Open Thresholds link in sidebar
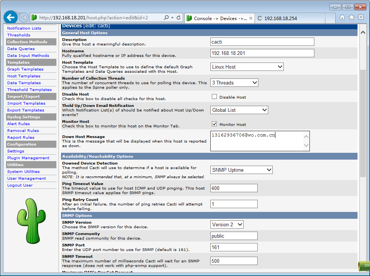Image resolution: width=370 pixels, height=276 pixels. tap(19, 35)
